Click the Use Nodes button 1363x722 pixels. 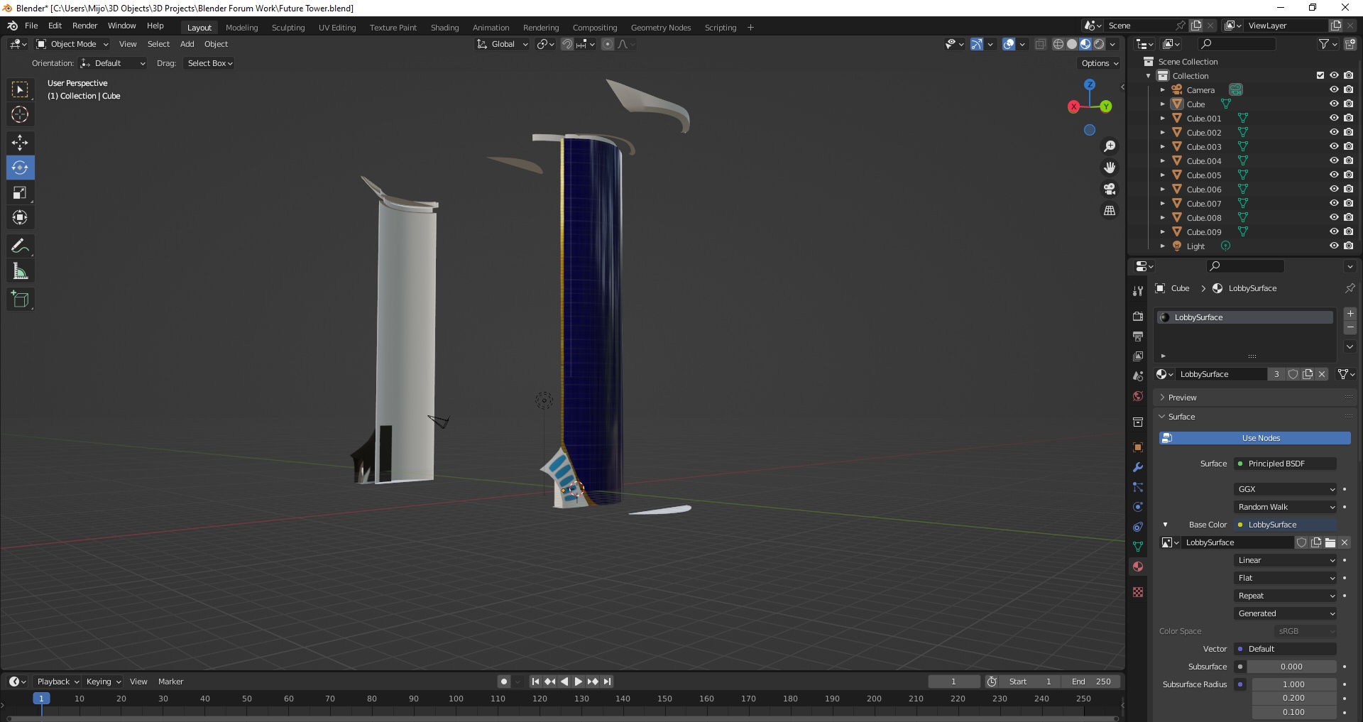[x=1254, y=438]
